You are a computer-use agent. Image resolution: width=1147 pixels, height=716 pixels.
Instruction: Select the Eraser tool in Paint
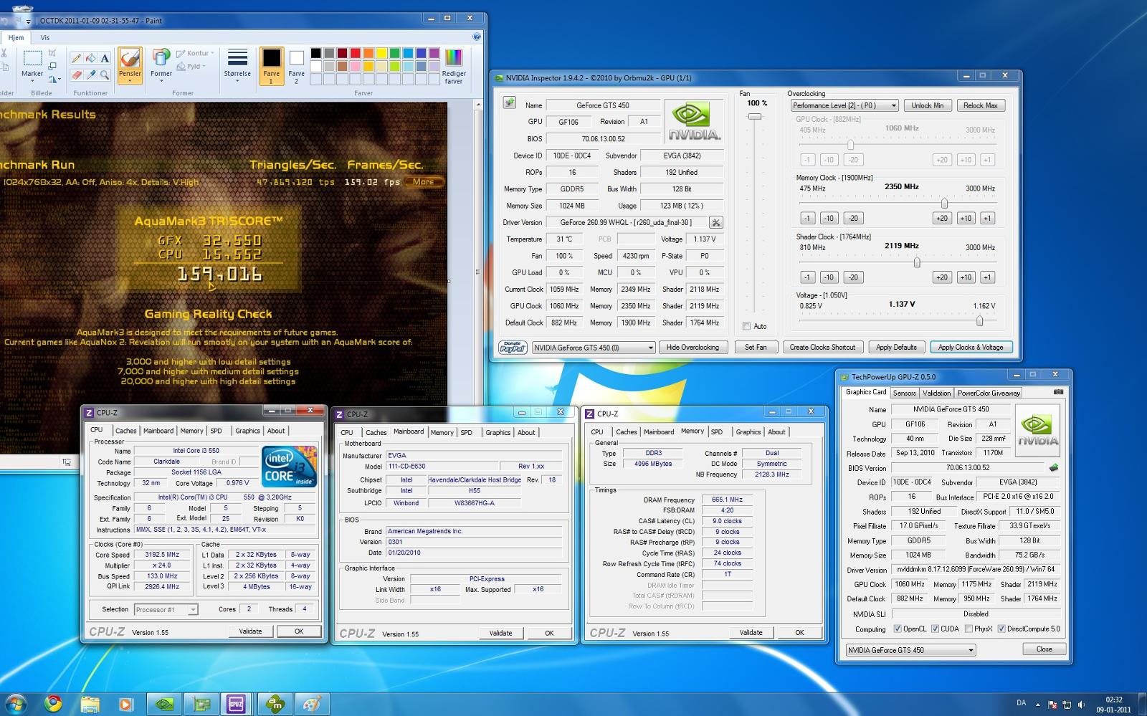[77, 75]
